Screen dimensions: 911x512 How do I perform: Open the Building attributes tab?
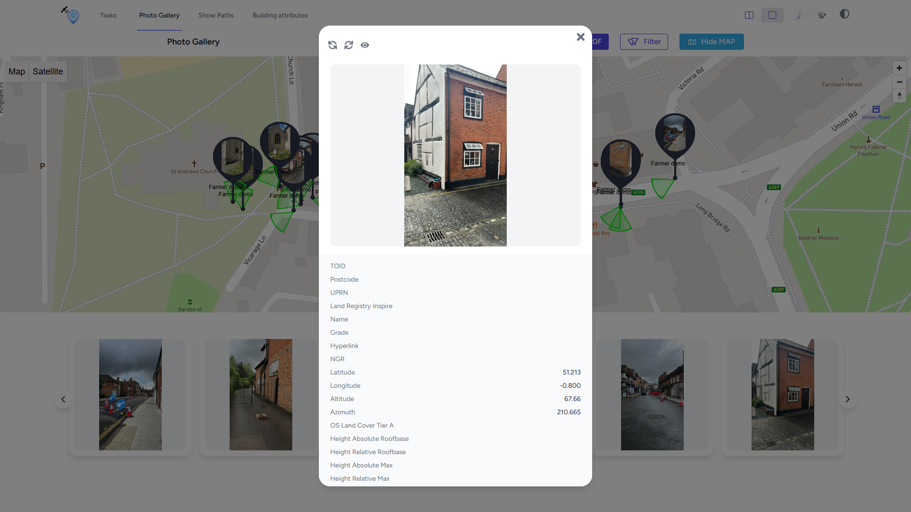tap(280, 15)
